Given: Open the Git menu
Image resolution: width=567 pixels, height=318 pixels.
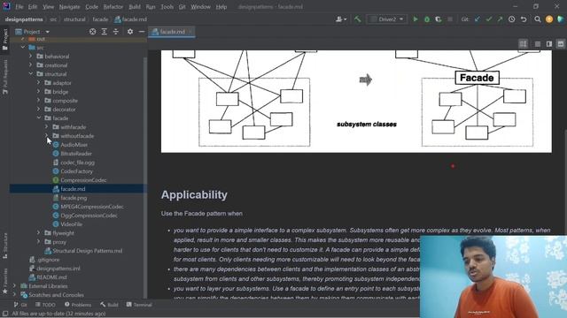Looking at the screenshot, I should 182,7.
